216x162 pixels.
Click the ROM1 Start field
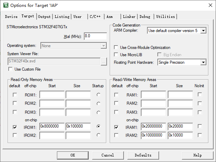coord(52,94)
